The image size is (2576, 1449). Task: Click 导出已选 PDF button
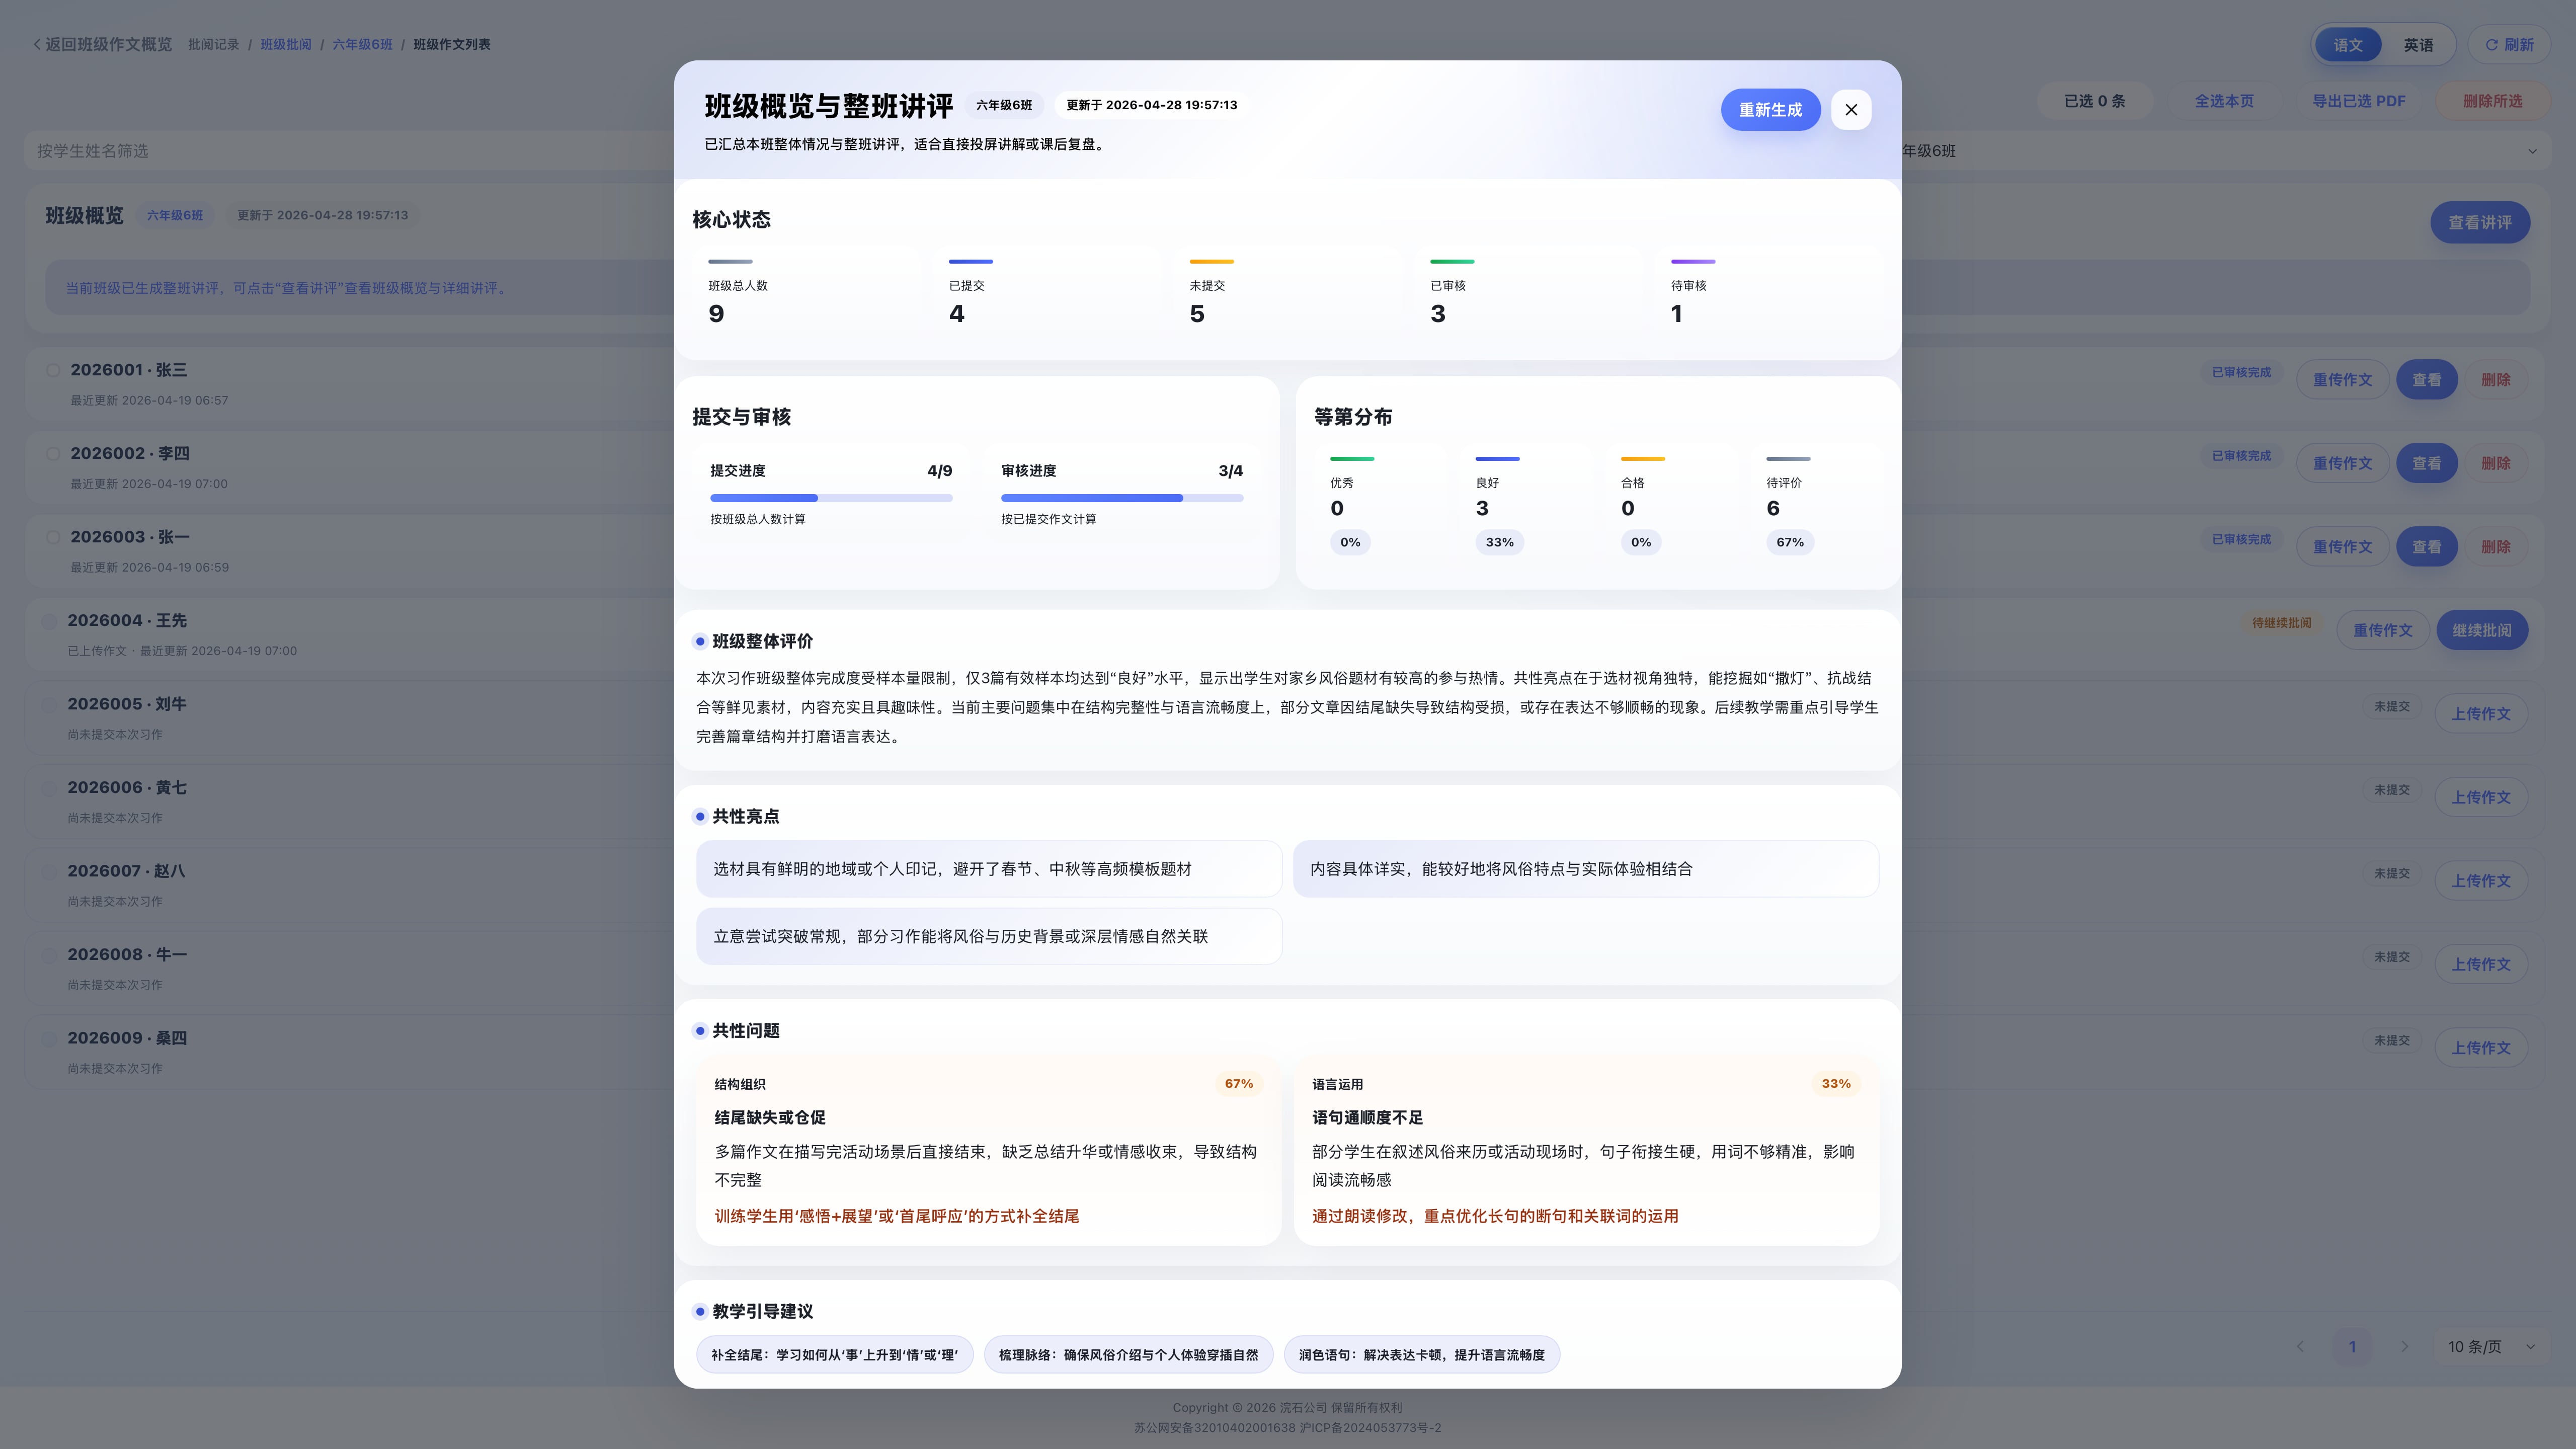click(x=2358, y=101)
